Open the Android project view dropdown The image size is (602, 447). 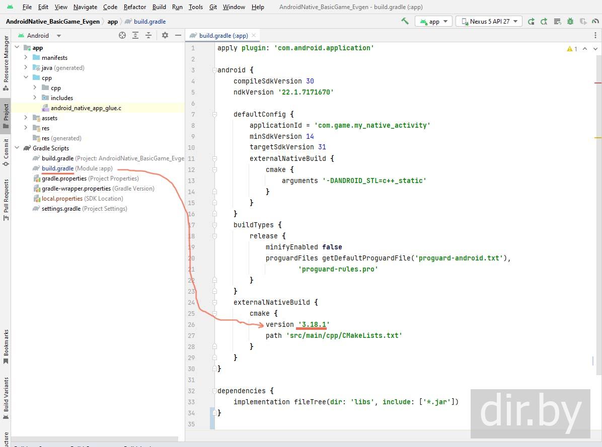coord(59,36)
